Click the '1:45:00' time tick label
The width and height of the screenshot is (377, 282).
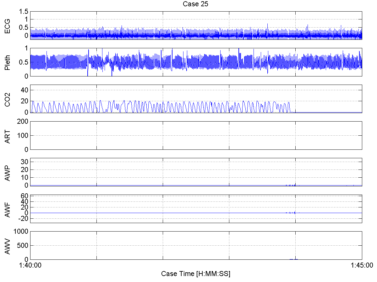click(362, 265)
